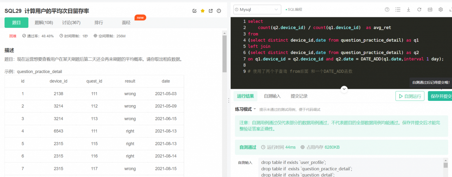Click the fullscreen expand icon
The height and width of the screenshot is (177, 452).
tap(450, 10)
